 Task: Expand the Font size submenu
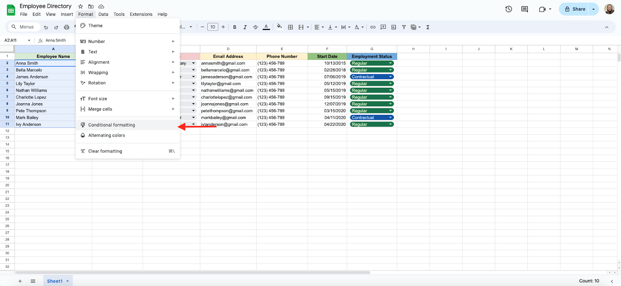pos(128,99)
